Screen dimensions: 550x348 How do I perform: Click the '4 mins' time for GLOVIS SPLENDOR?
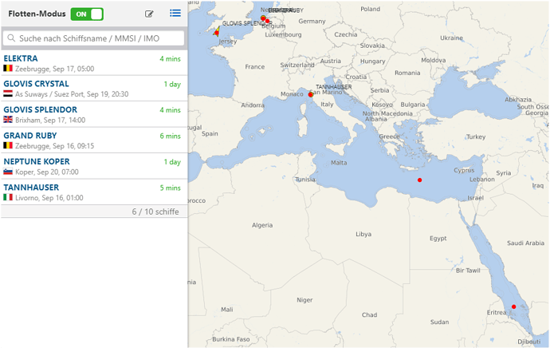click(170, 110)
